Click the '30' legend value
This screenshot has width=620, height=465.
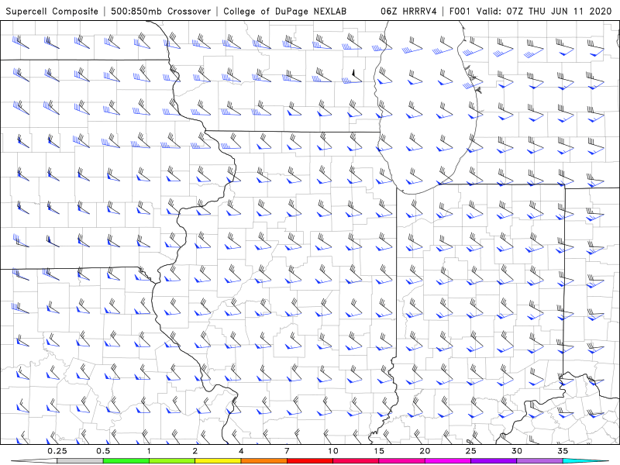[x=516, y=451]
